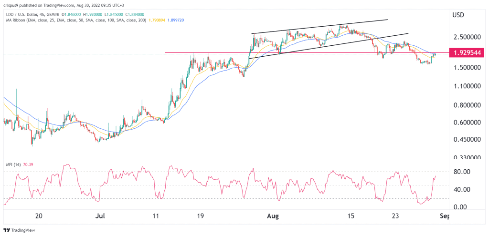This screenshot has width=489, height=236.
Task: Click the 11 date label on time axis
Action: pyautogui.click(x=156, y=216)
